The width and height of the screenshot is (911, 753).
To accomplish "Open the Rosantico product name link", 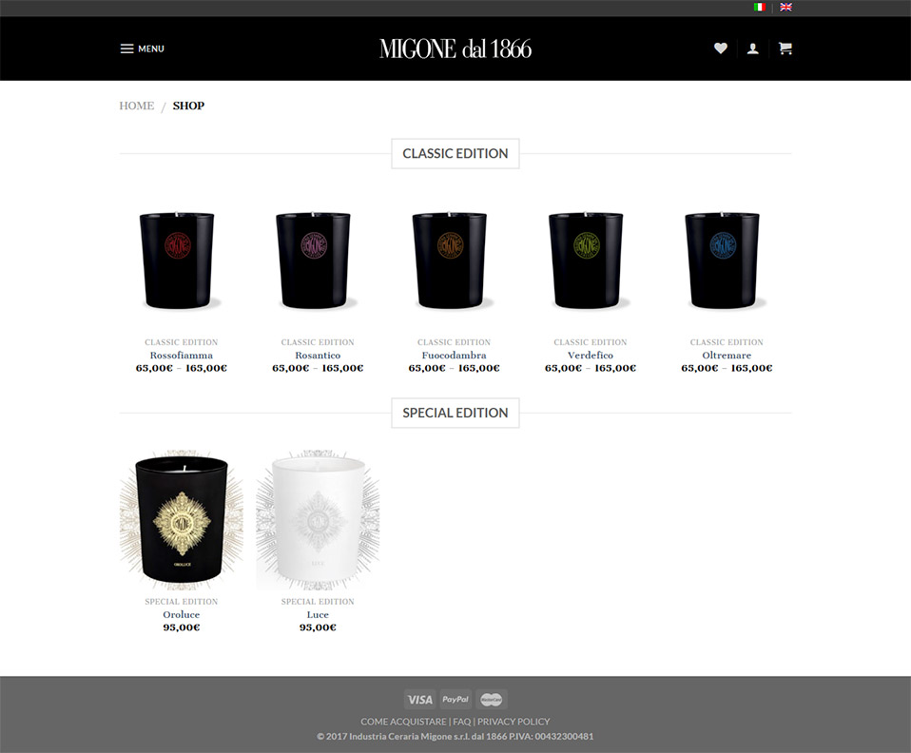I will coord(318,355).
